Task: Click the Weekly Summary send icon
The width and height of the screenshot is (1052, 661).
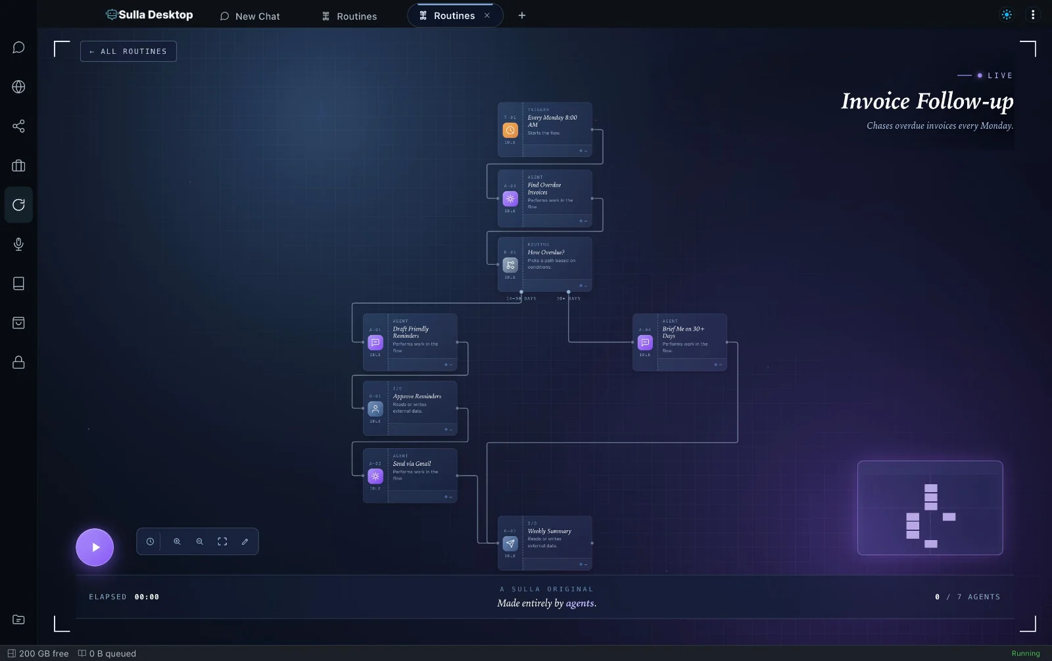Action: tap(510, 543)
